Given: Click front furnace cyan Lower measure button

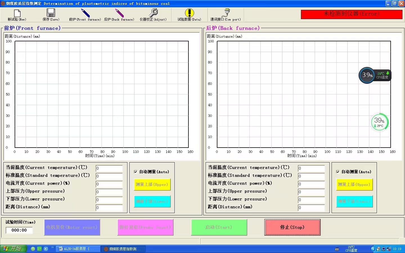Looking at the screenshot, I should pyautogui.click(x=152, y=201).
